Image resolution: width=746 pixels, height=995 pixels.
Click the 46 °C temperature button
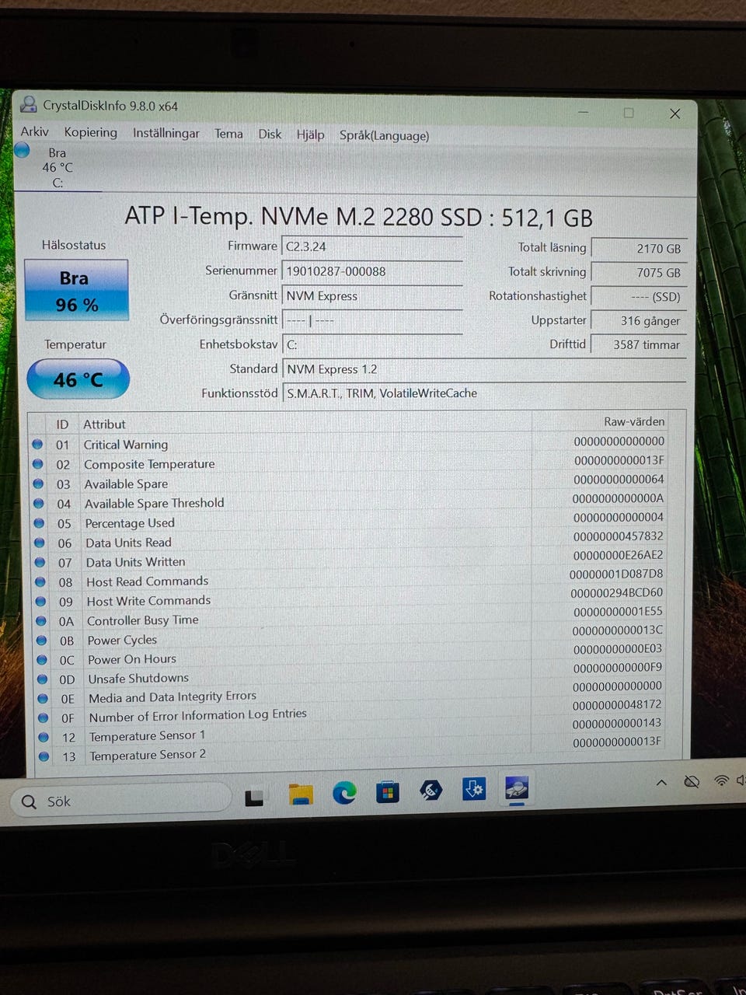[78, 379]
